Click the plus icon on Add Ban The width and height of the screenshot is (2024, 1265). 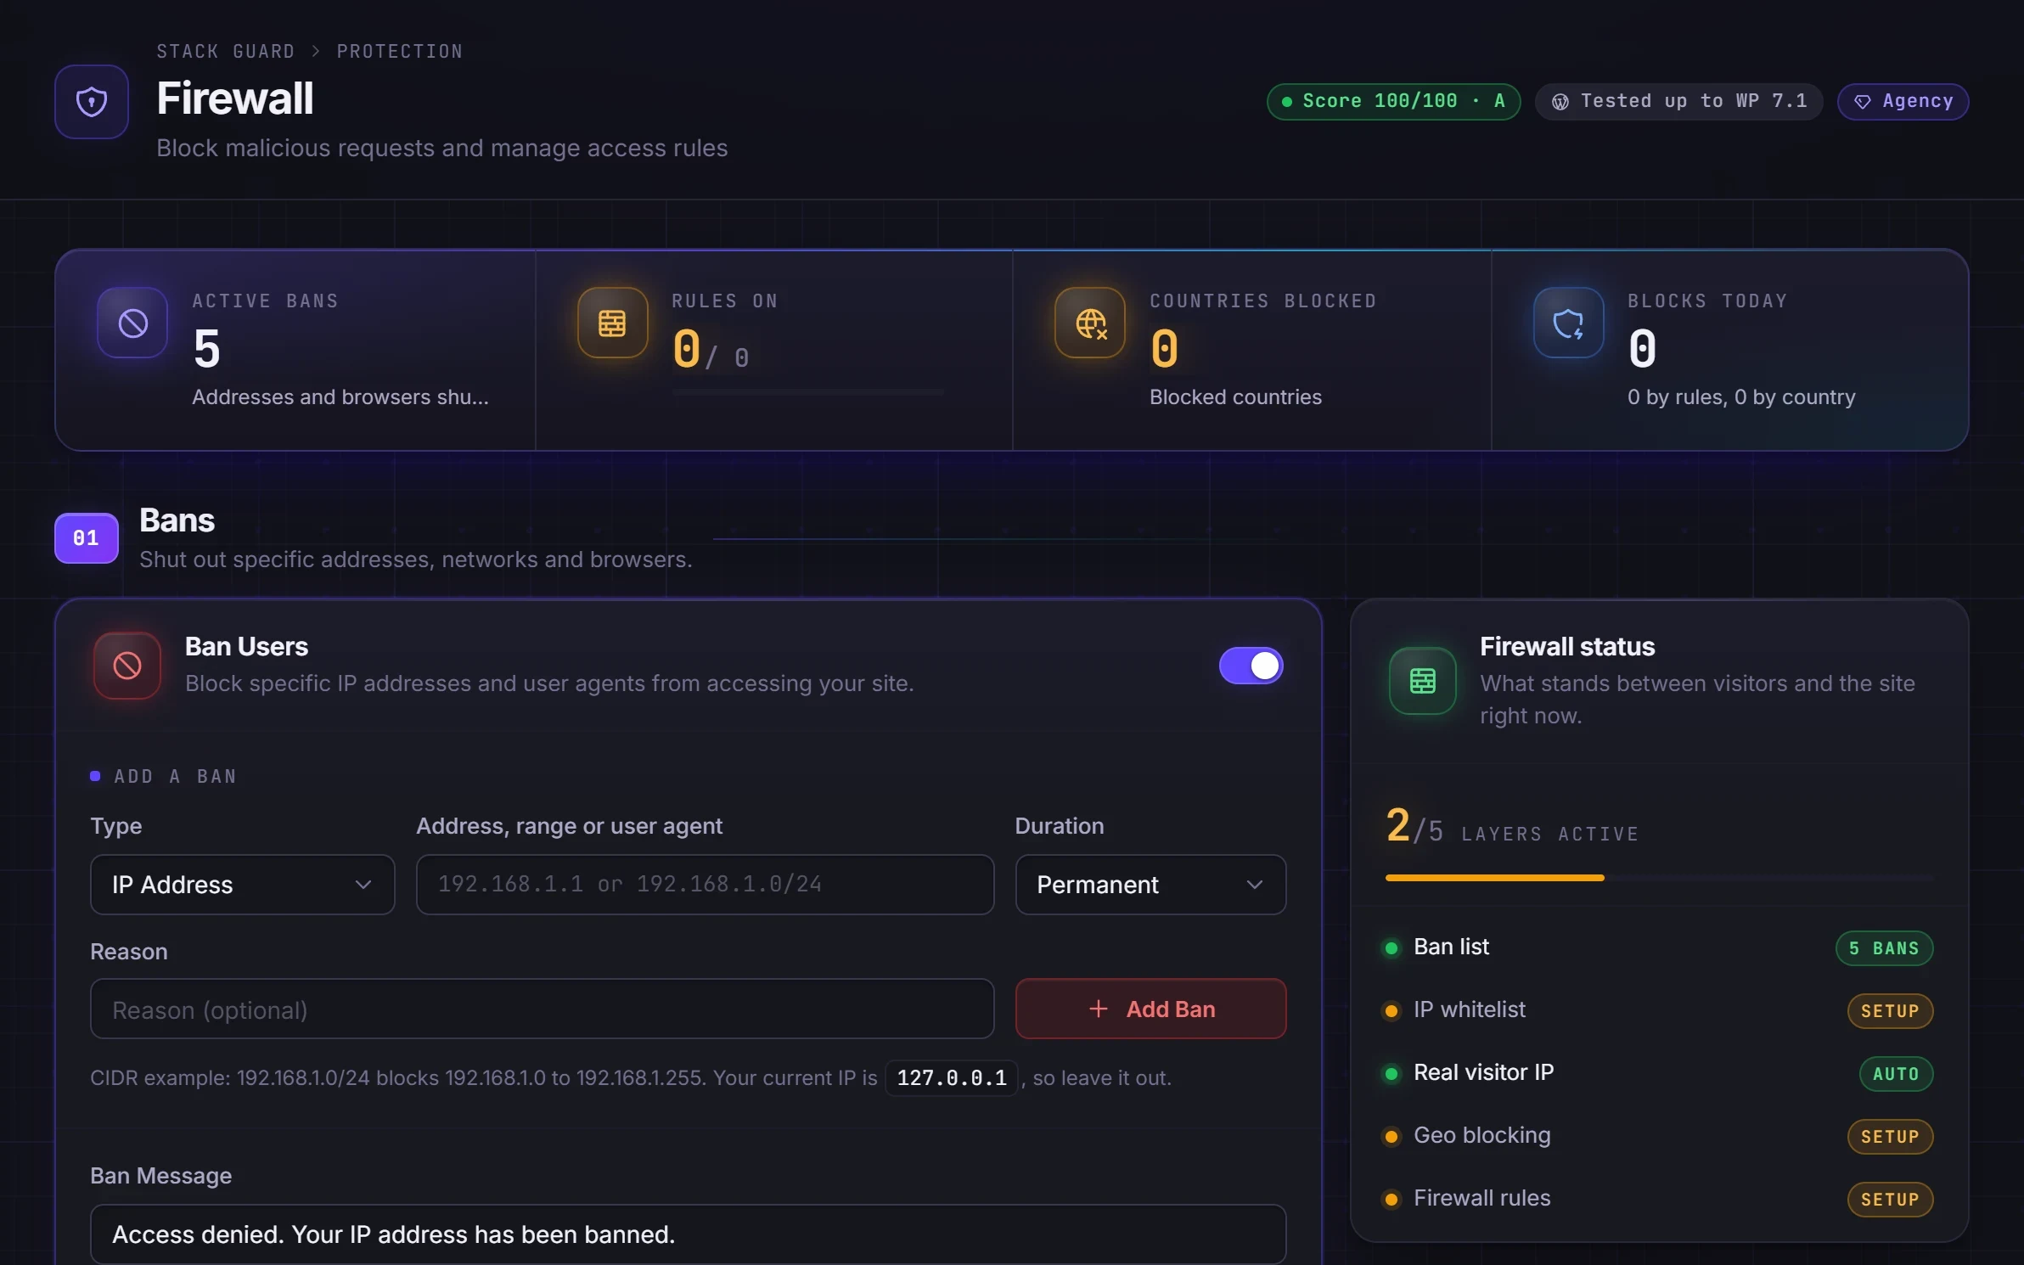pyautogui.click(x=1099, y=1009)
